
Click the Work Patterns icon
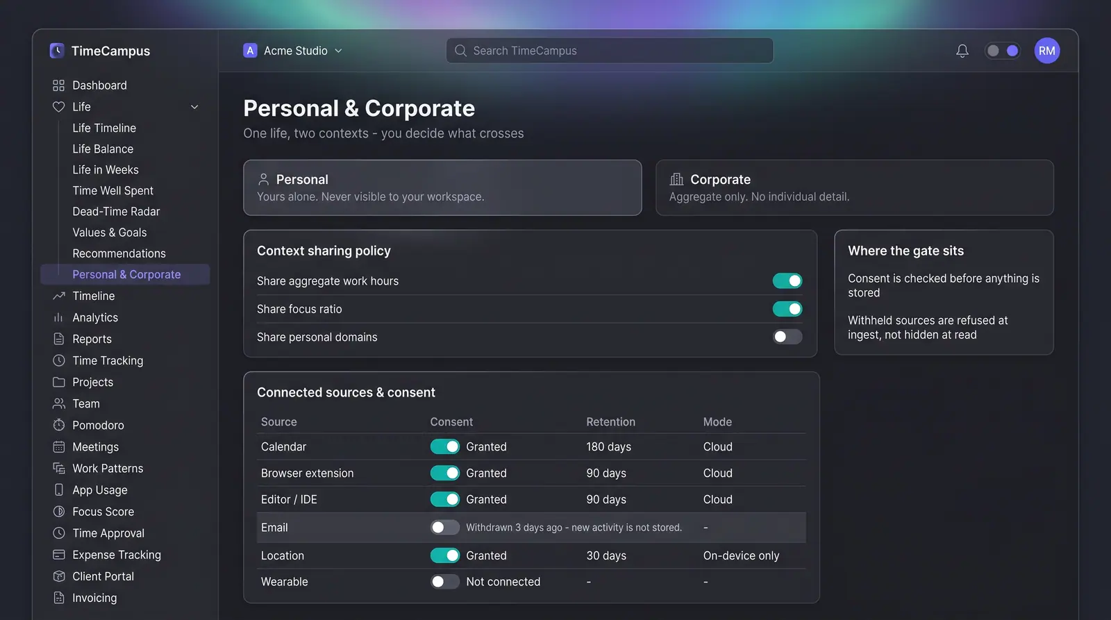(58, 469)
